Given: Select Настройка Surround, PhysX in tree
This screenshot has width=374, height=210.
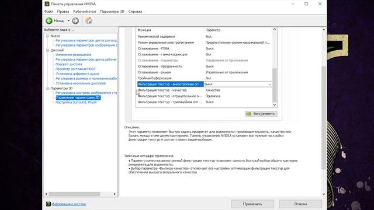Looking at the screenshot, I should click(x=76, y=103).
